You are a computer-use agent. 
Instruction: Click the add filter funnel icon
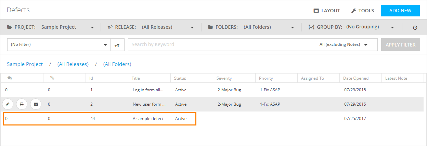point(117,45)
